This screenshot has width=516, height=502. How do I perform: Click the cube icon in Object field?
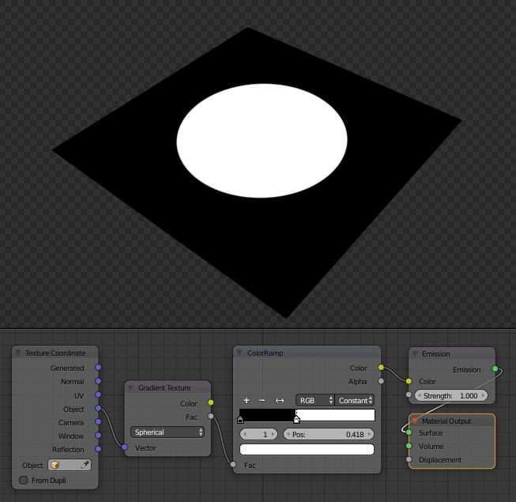pyautogui.click(x=55, y=465)
